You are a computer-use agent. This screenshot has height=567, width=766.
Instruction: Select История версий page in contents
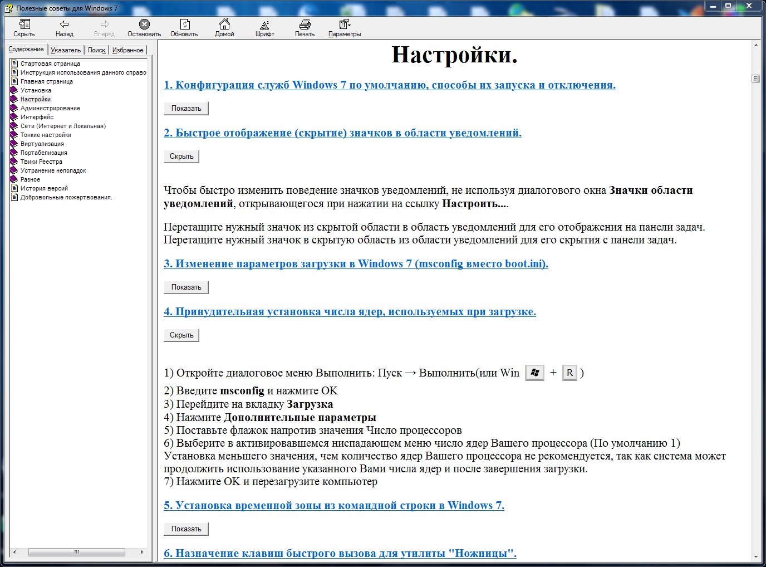44,188
